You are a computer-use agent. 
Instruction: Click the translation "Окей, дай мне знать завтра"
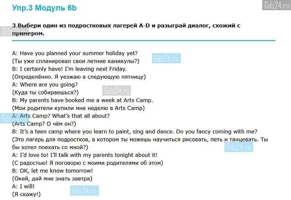[x=52, y=179]
